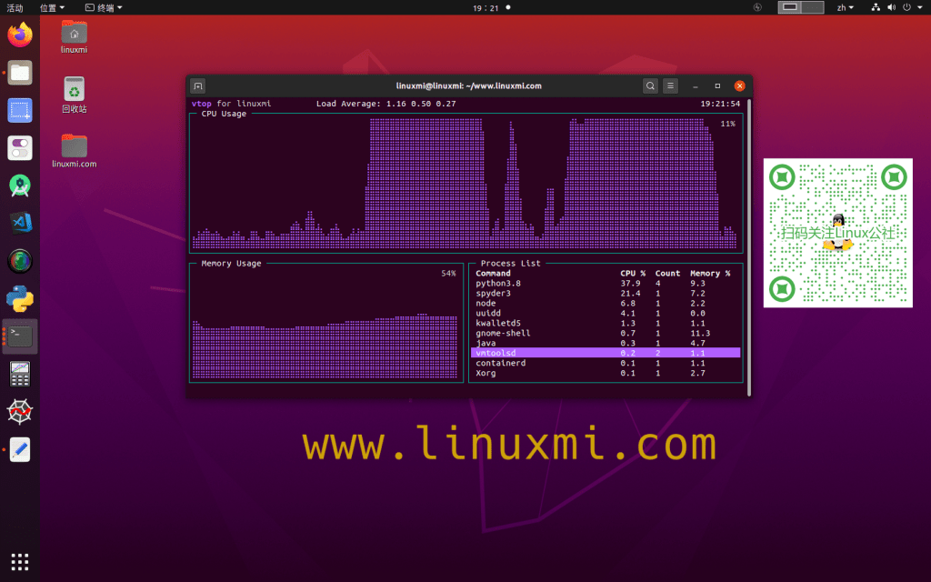The width and height of the screenshot is (931, 582).
Task: Select the Xorg process row
Action: coord(606,373)
